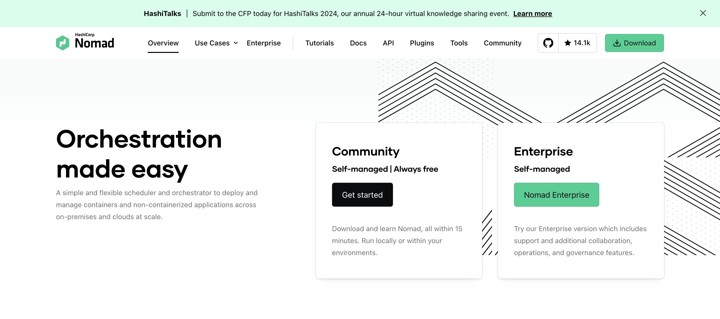Click the Overview navigation tab
Screen dimensions: 720x319
pyautogui.click(x=163, y=43)
